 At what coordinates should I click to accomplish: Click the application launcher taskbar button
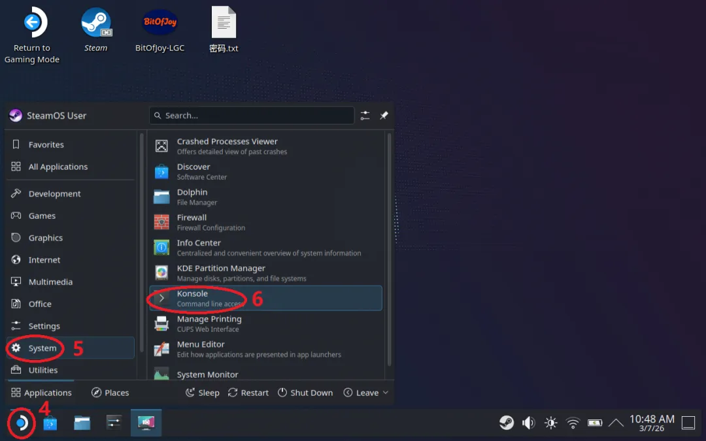click(21, 423)
